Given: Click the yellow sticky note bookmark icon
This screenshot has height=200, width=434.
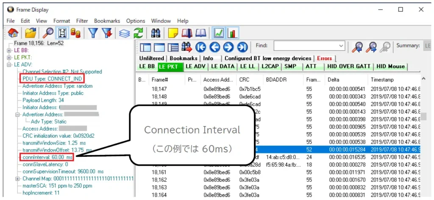Looking at the screenshot, I should [x=173, y=33].
